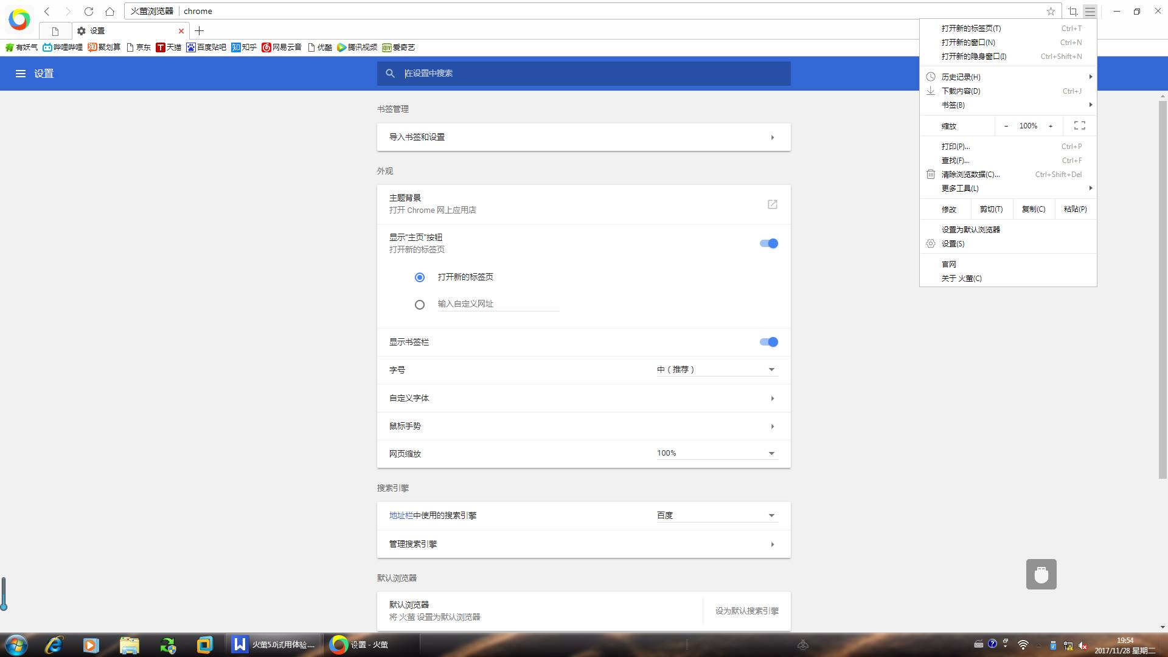Open the address bar search engine dropdown
The width and height of the screenshot is (1168, 657).
tap(717, 515)
